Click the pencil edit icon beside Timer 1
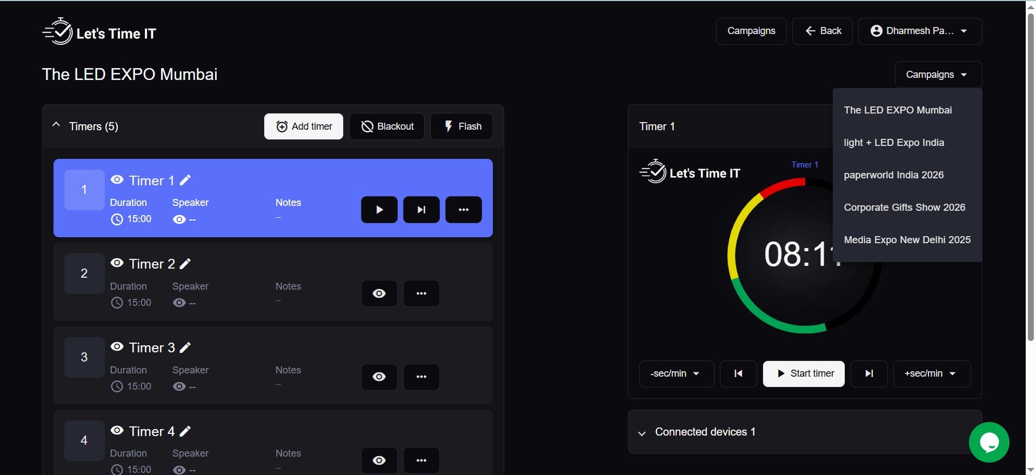This screenshot has height=475, width=1036. (185, 180)
